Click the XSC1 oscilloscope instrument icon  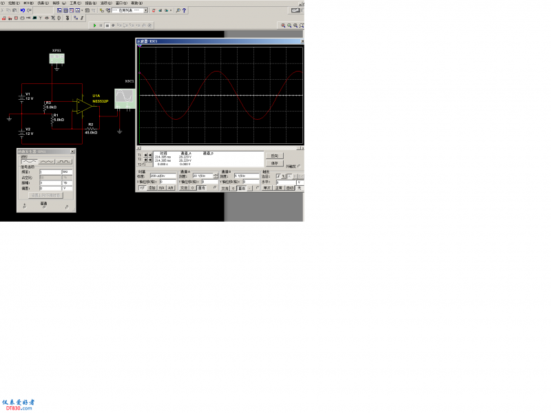coord(127,96)
